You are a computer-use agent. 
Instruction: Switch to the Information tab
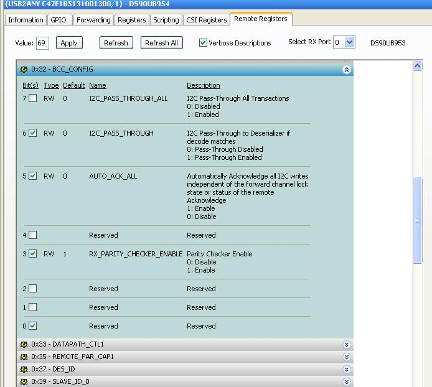click(26, 20)
